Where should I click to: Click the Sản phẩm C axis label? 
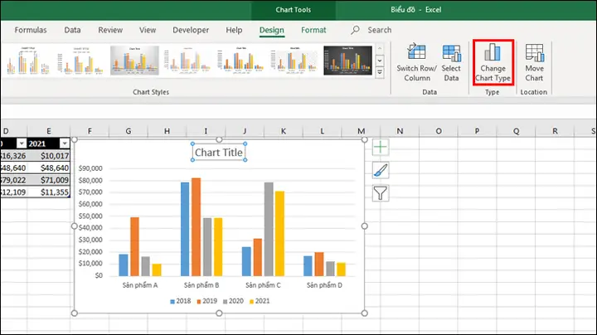pyautogui.click(x=263, y=285)
